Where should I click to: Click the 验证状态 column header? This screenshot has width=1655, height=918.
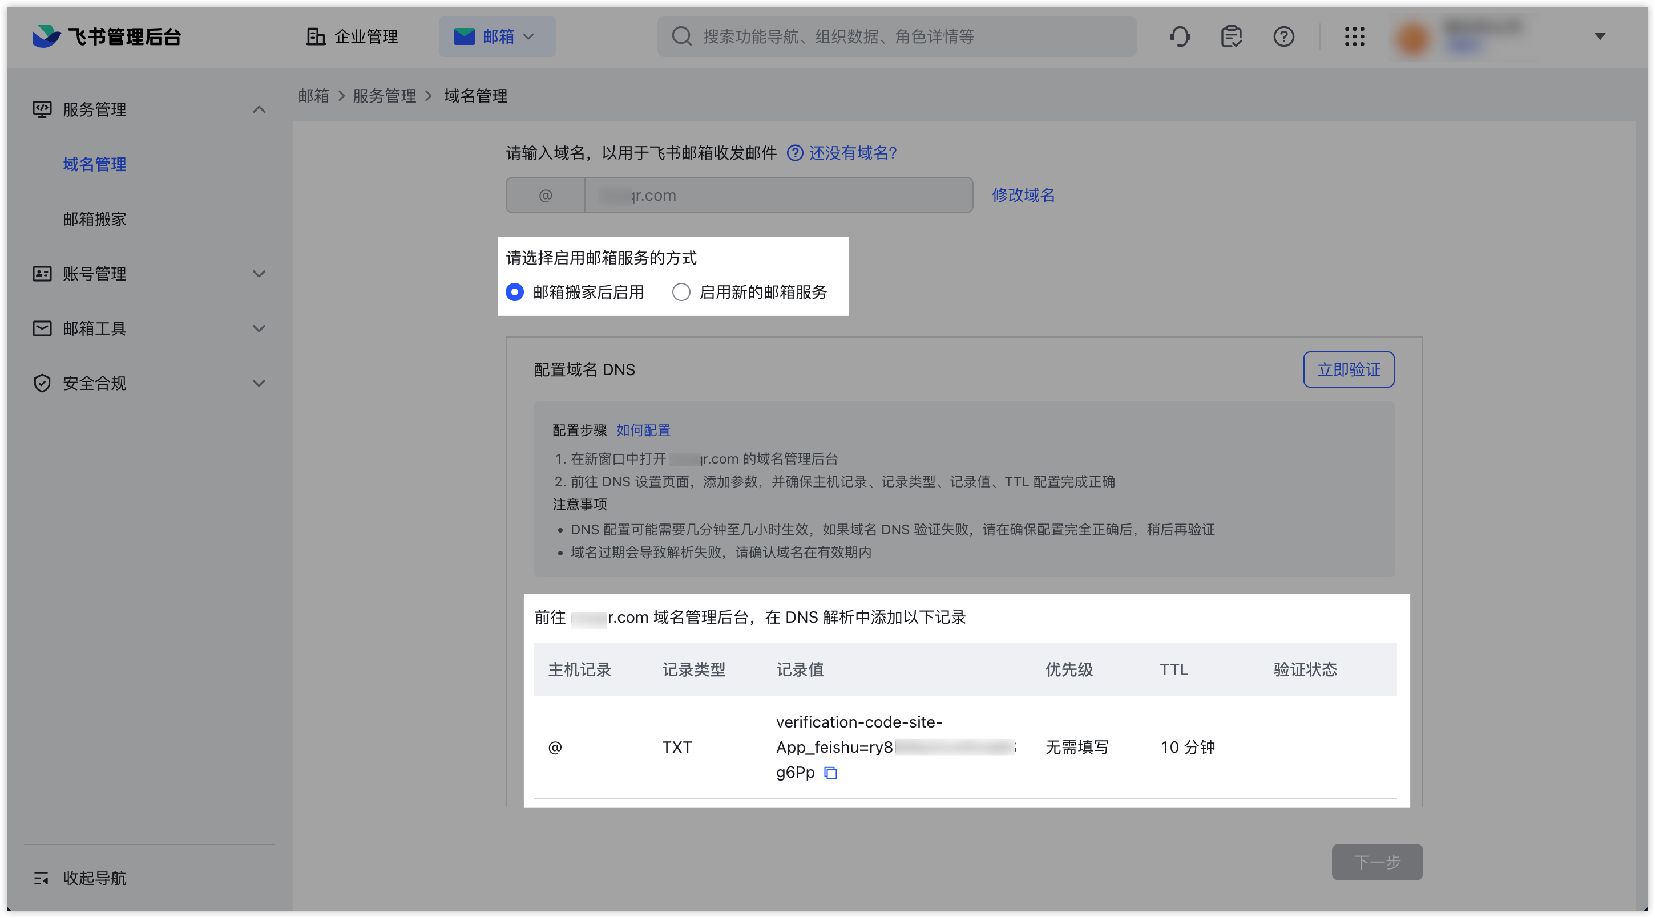1306,669
